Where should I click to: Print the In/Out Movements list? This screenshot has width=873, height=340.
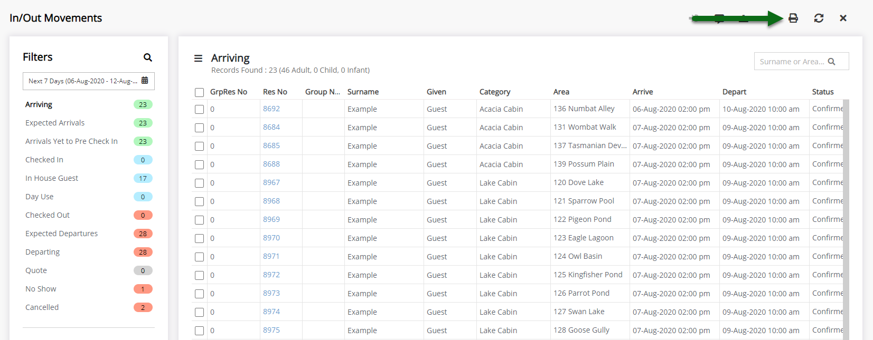click(x=793, y=18)
